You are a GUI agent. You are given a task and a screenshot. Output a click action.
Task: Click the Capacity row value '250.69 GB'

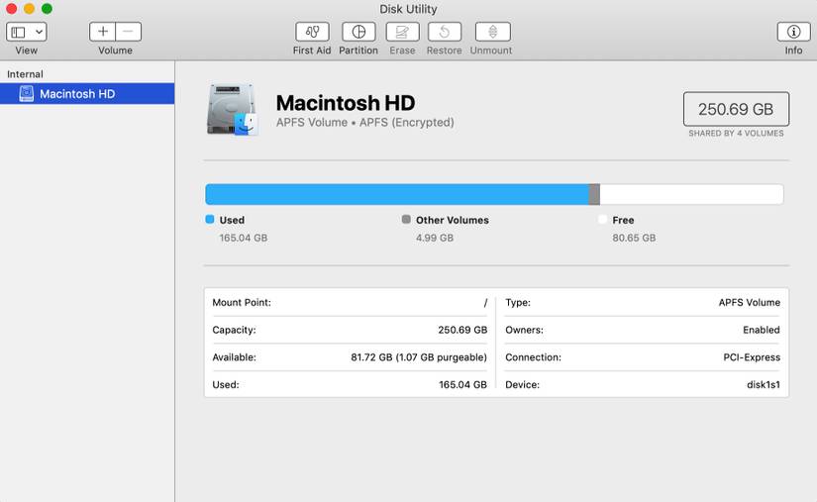point(462,330)
